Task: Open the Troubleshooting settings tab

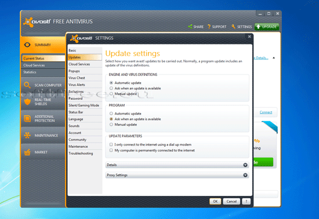Action: (85, 153)
